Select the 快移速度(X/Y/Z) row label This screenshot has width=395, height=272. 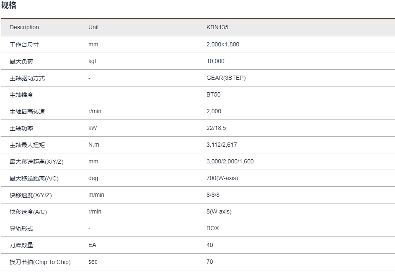click(31, 195)
